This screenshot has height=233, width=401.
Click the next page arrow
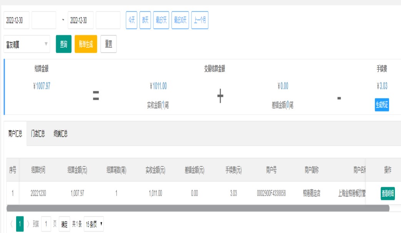point(28,224)
